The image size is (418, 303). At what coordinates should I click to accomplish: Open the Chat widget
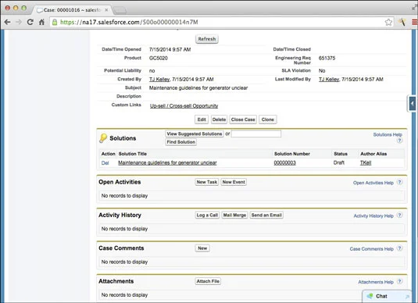tap(387, 296)
